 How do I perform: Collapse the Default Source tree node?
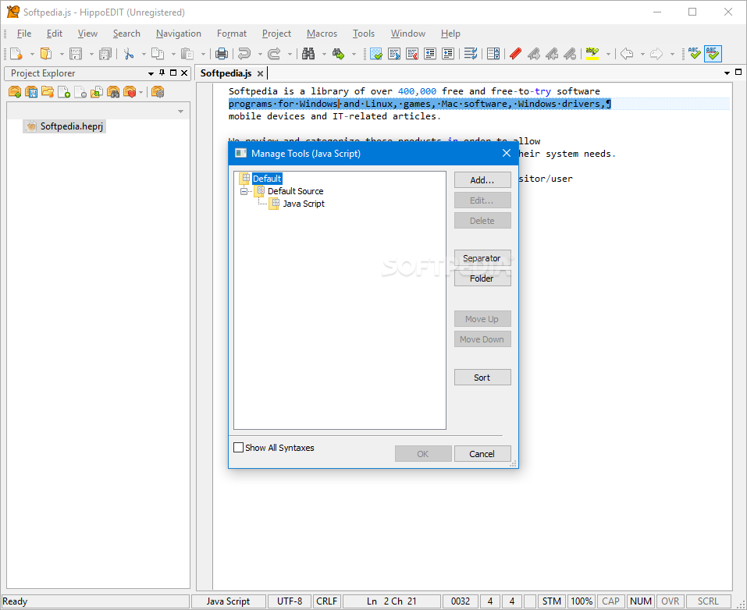tap(244, 191)
